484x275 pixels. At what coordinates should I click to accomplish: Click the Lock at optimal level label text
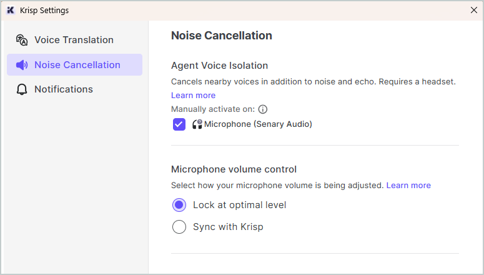240,205
